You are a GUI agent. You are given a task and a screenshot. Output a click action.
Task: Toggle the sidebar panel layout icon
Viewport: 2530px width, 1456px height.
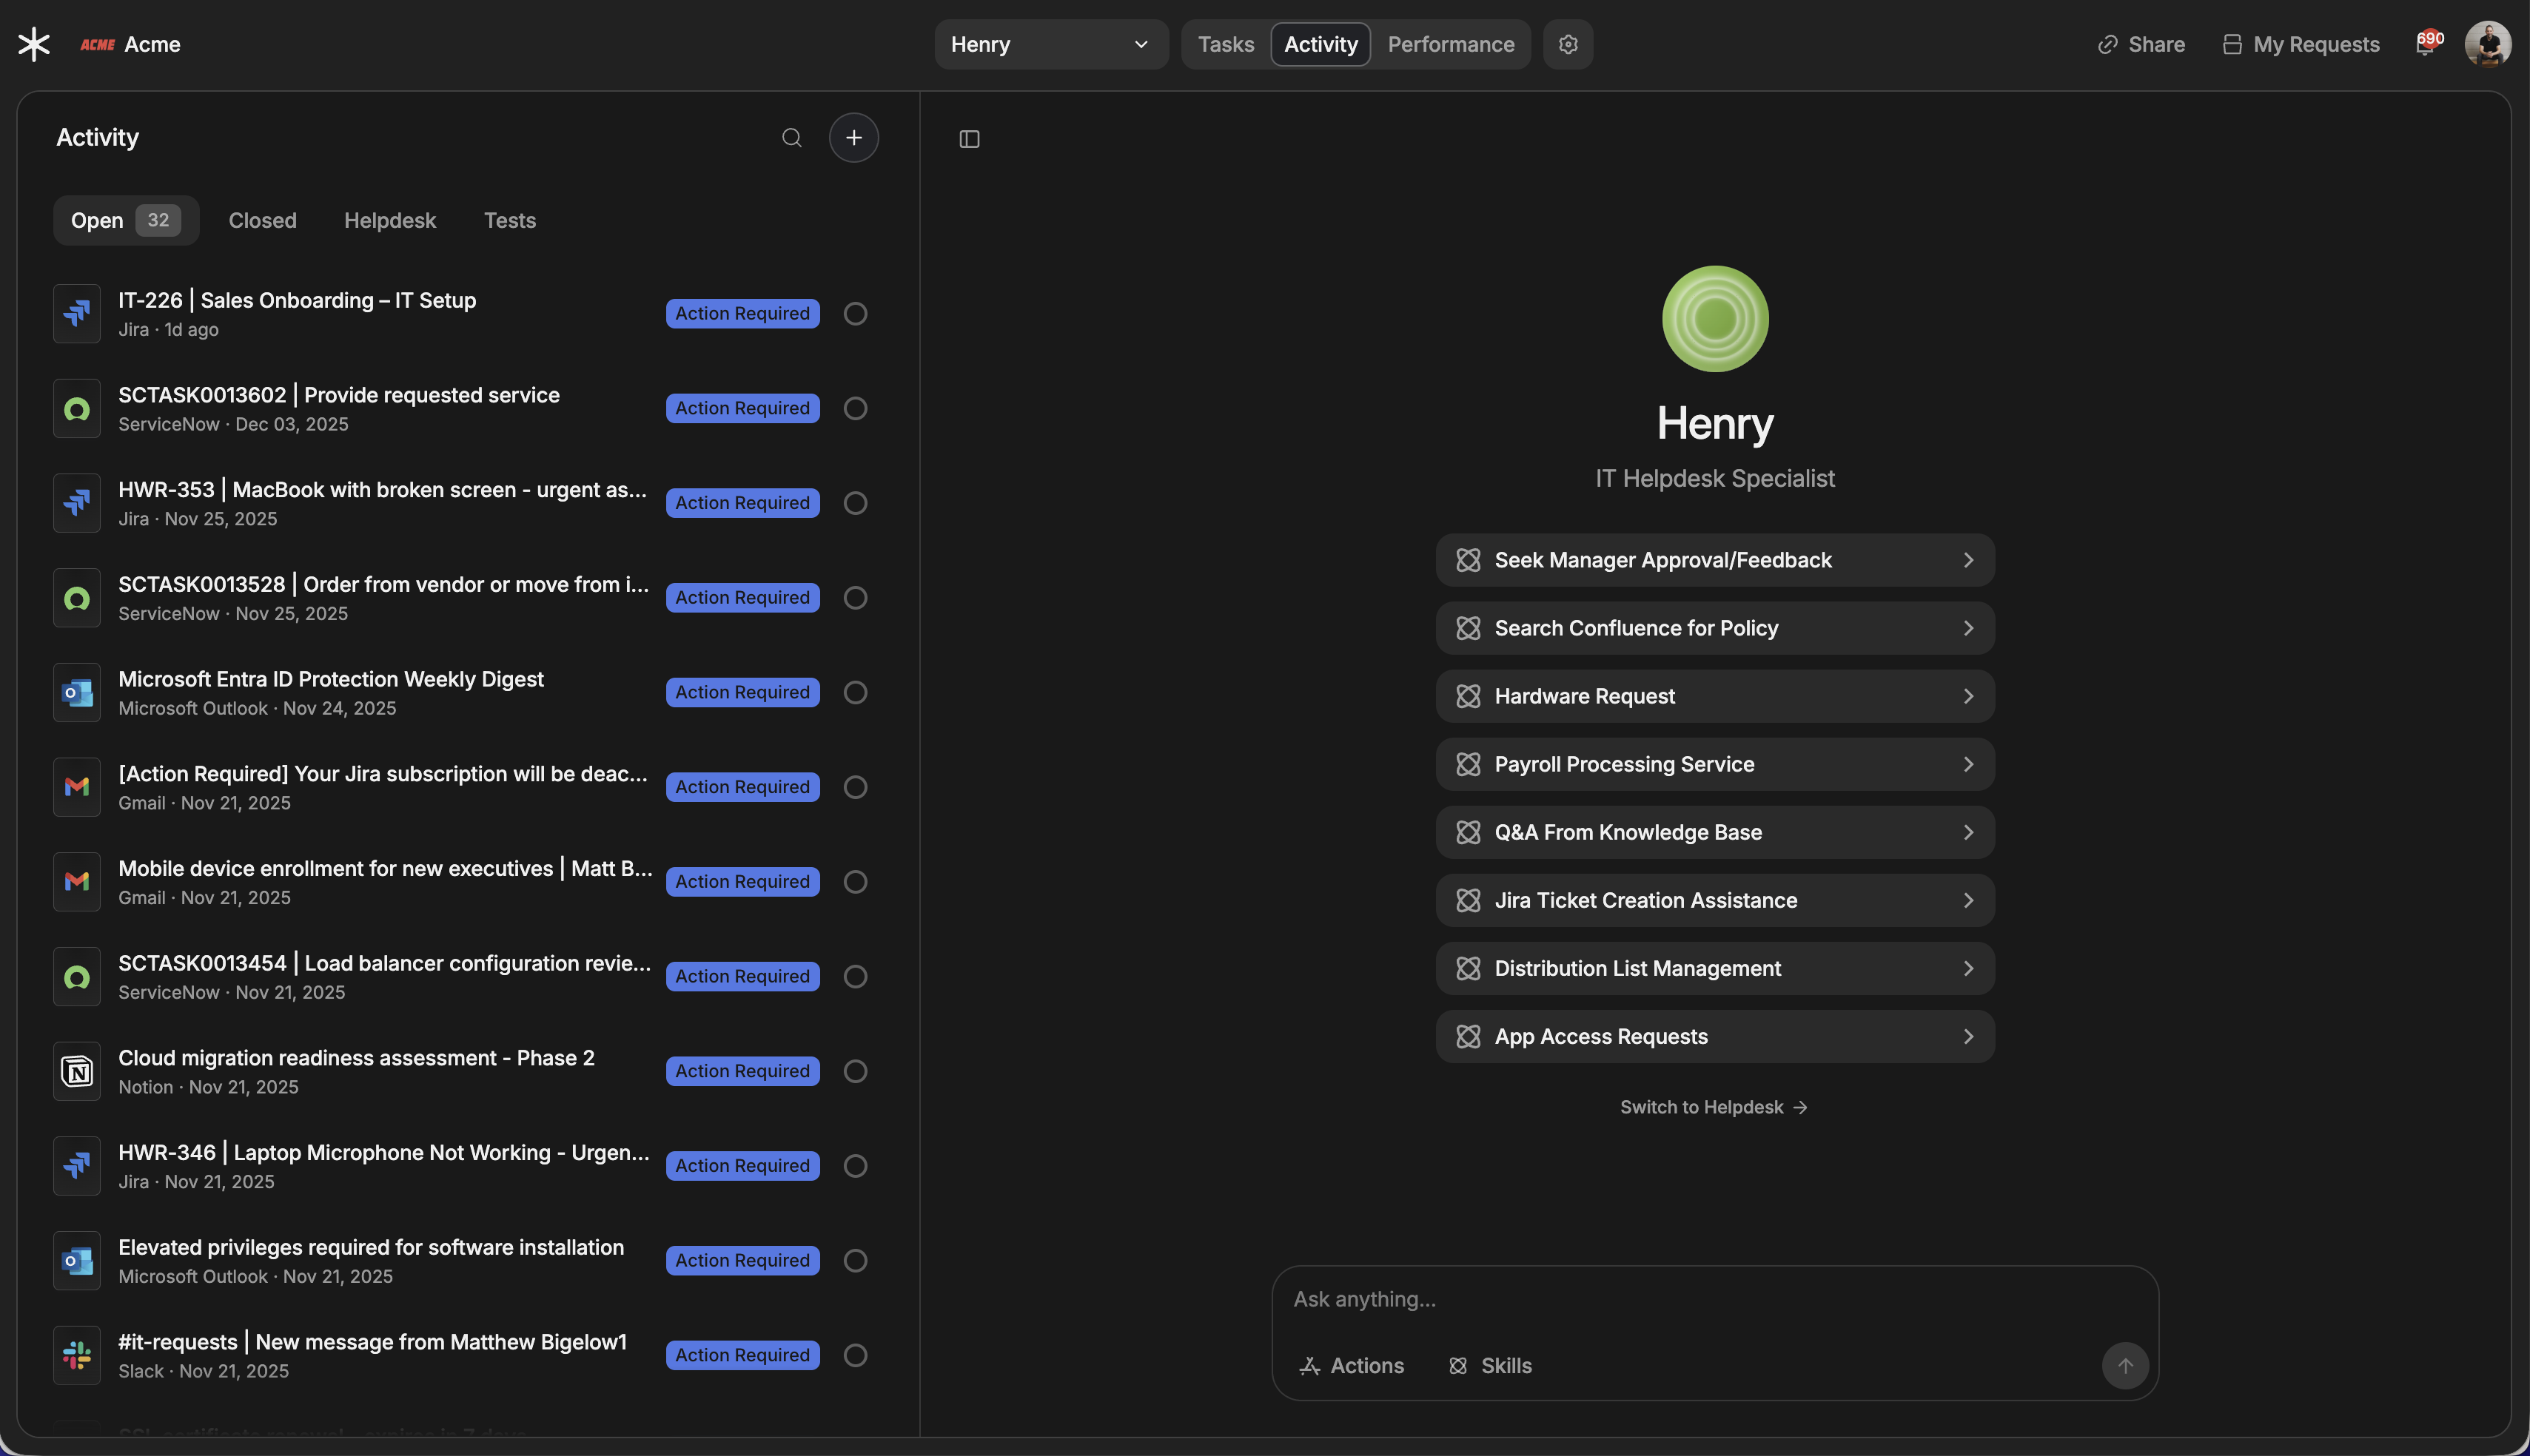point(968,139)
